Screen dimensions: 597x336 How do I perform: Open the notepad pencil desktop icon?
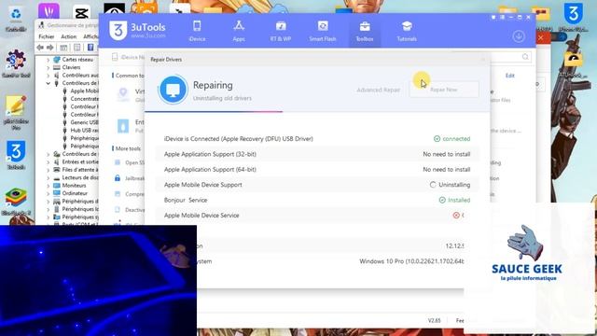click(x=16, y=112)
